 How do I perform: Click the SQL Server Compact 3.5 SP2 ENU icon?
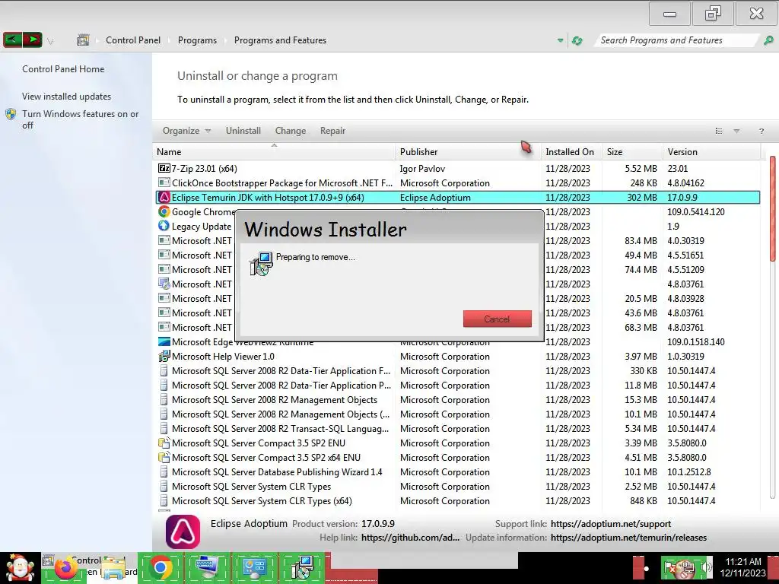tap(164, 443)
